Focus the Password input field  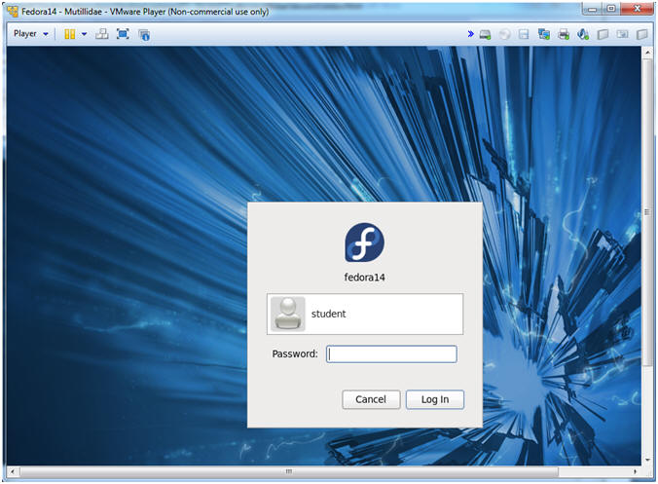[x=391, y=354]
